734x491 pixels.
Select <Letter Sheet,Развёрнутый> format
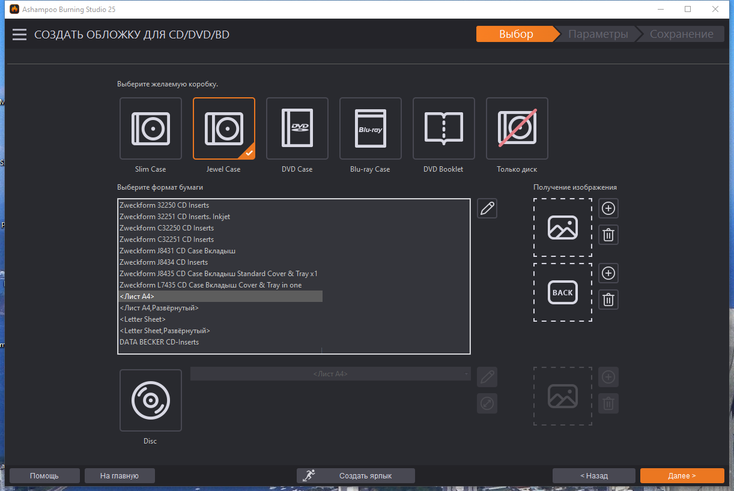coord(220,331)
